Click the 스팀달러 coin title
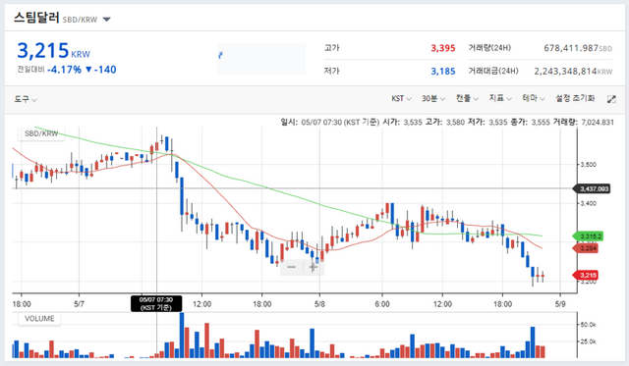629x366 pixels. pyautogui.click(x=37, y=18)
